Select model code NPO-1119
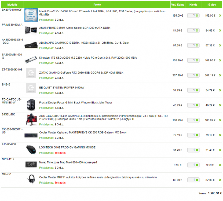 click(8, 159)
